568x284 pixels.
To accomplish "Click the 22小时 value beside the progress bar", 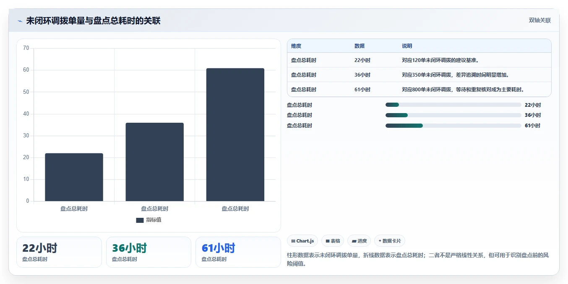I will [x=533, y=105].
